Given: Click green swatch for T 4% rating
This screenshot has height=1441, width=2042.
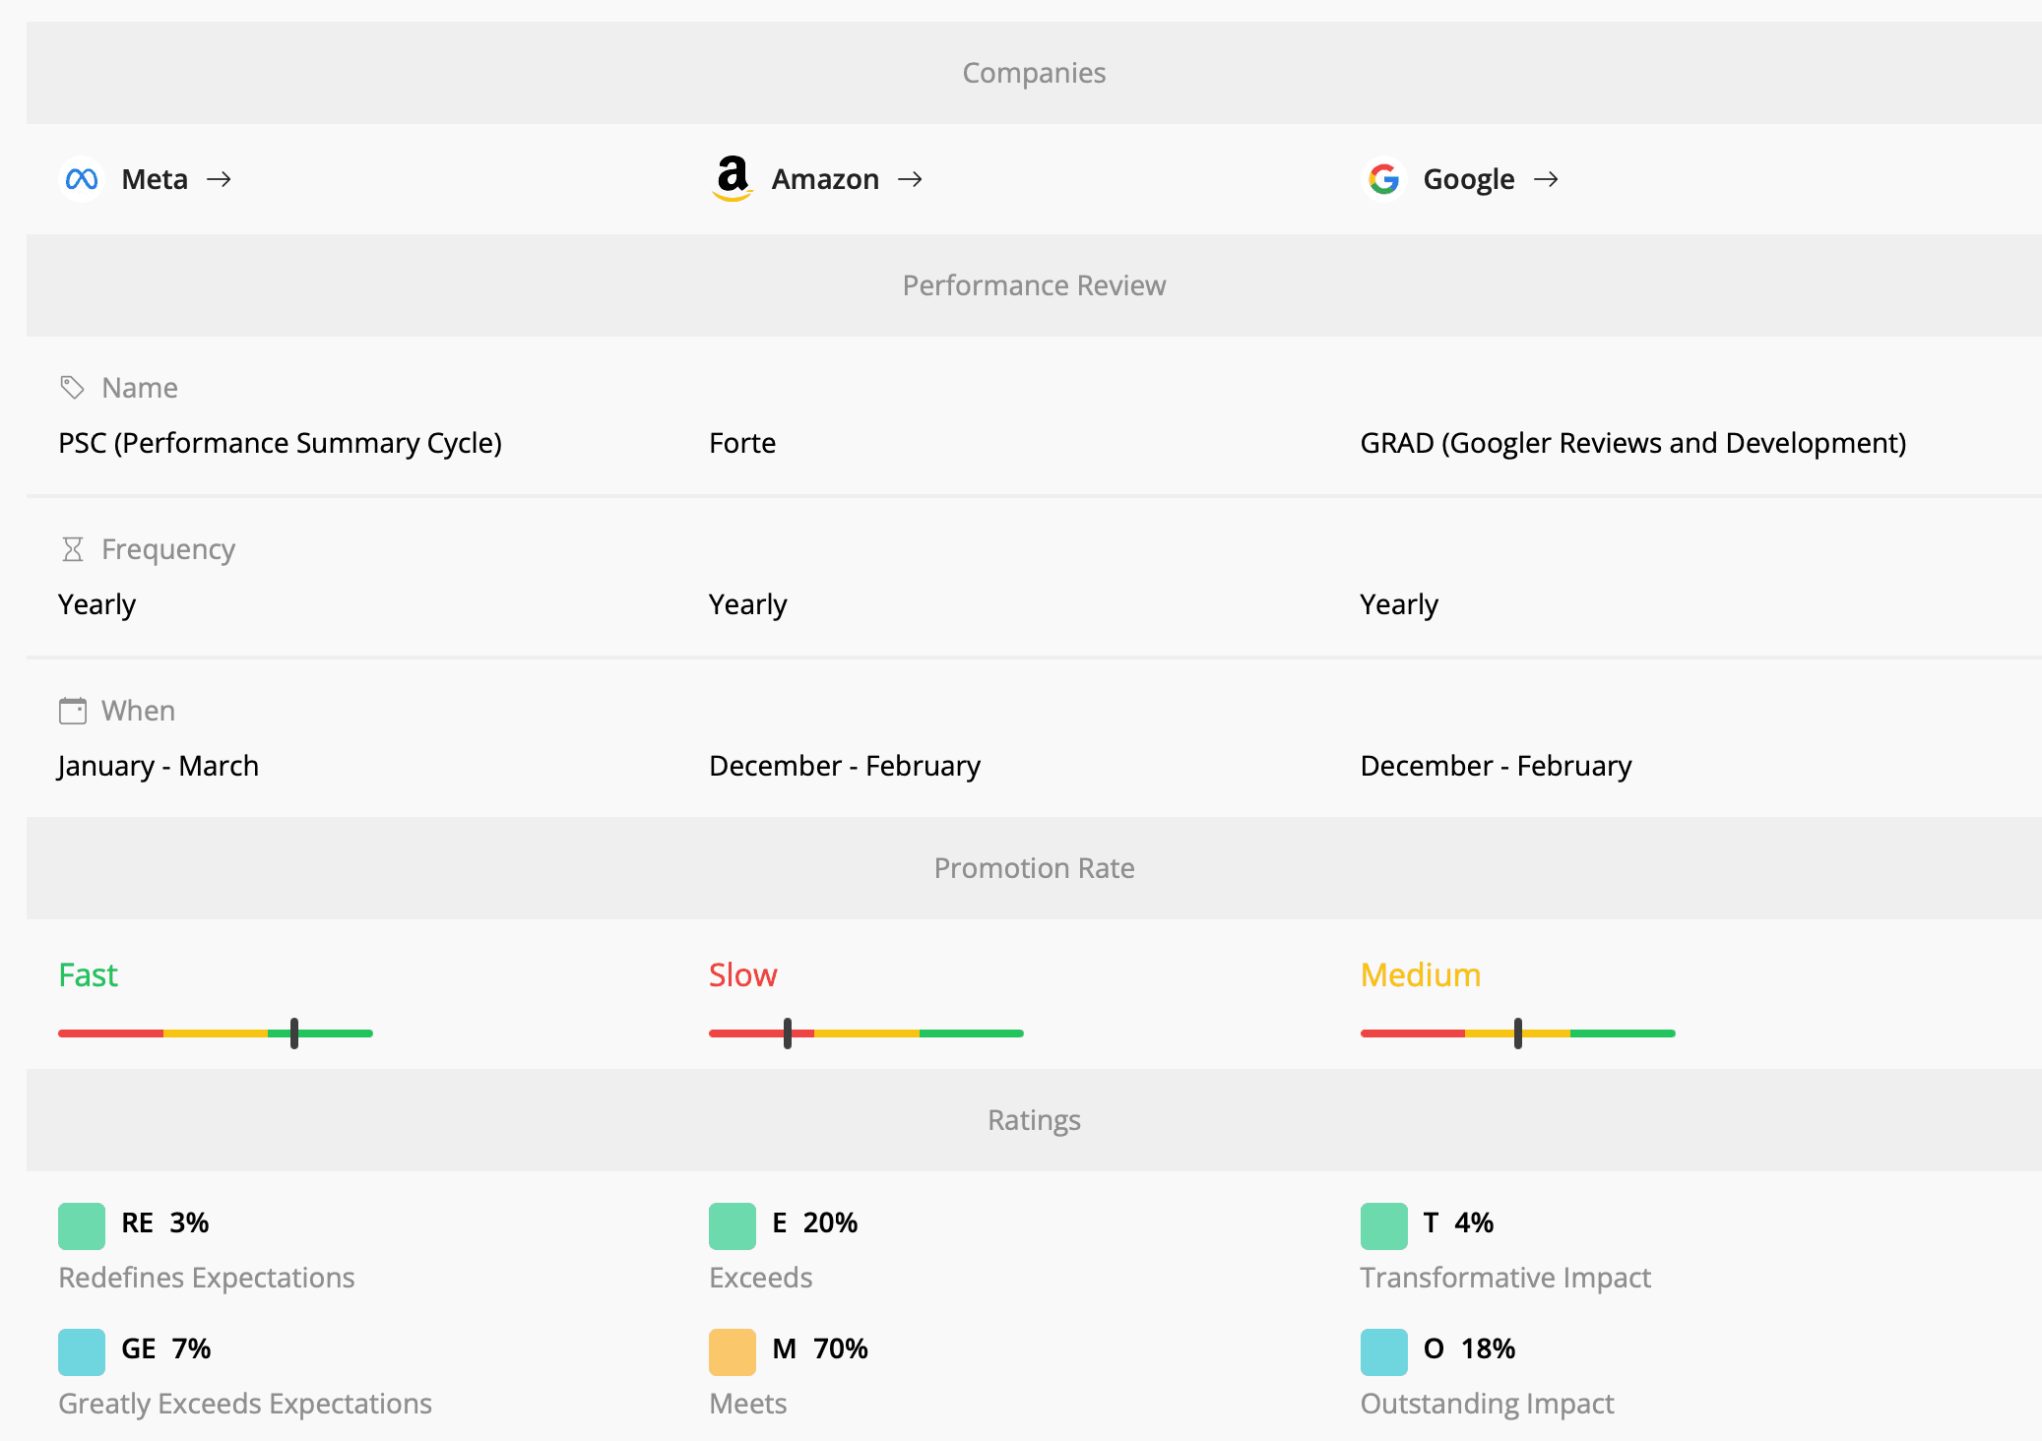Looking at the screenshot, I should 1384,1225.
